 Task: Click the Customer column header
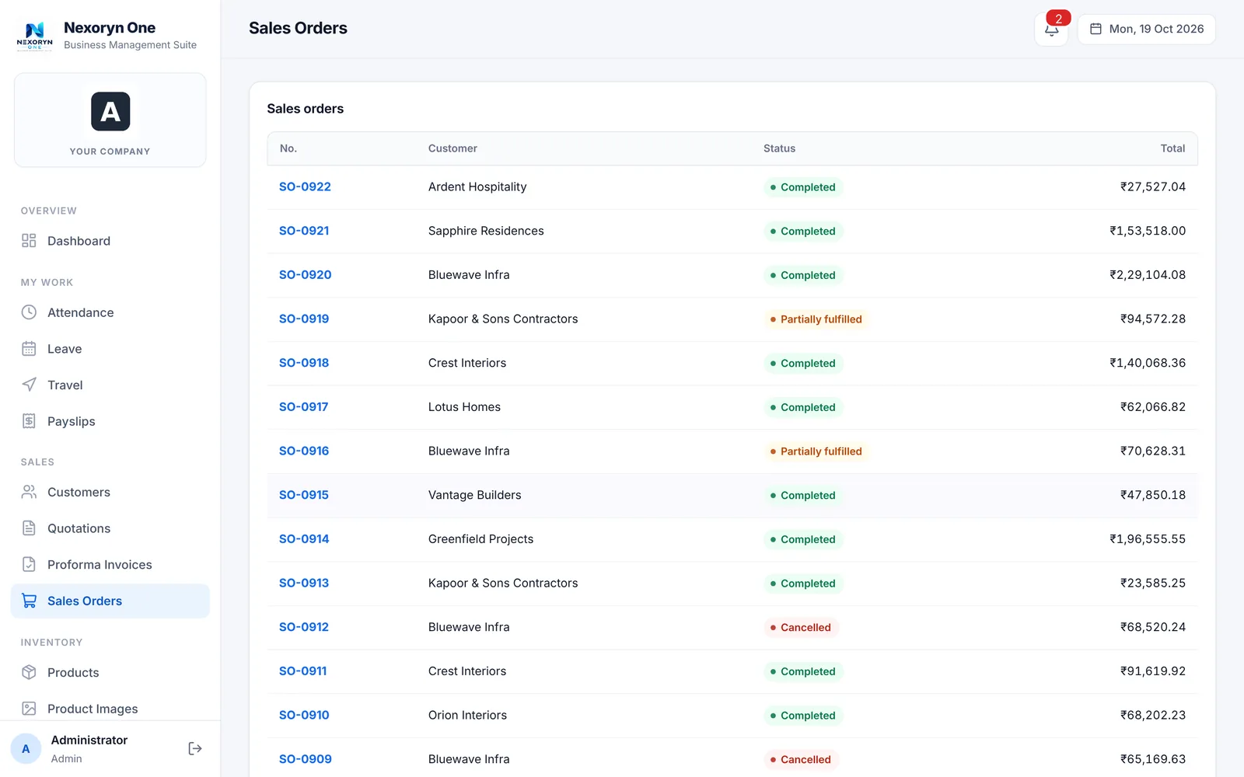453,148
